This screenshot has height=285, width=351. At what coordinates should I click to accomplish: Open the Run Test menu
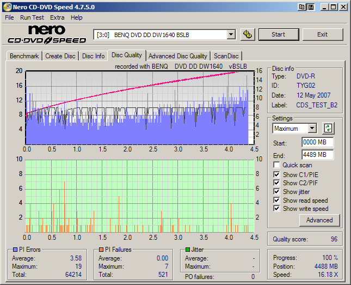pyautogui.click(x=32, y=17)
